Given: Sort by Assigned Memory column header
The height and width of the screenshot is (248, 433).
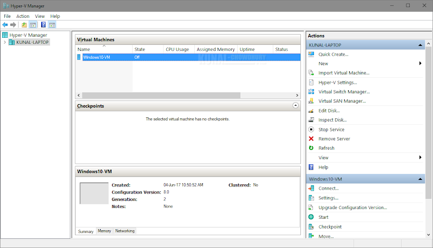Looking at the screenshot, I should click(x=216, y=49).
